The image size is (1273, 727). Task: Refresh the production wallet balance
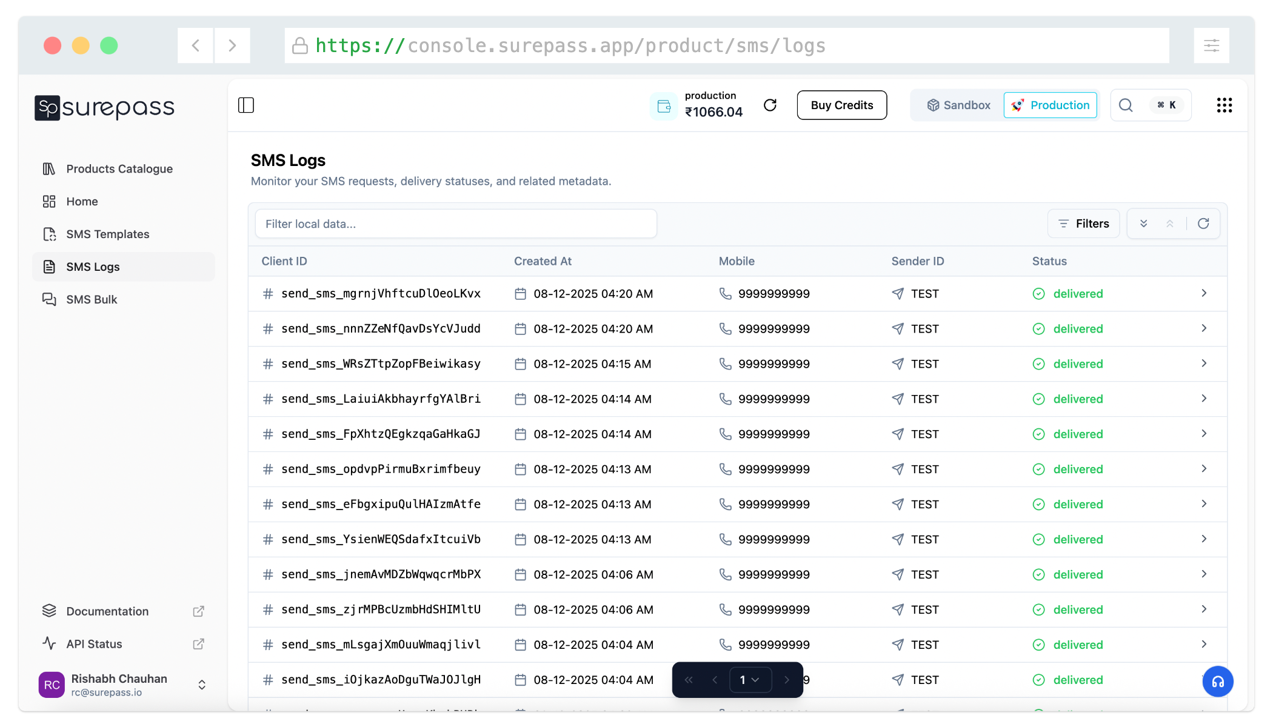(770, 105)
